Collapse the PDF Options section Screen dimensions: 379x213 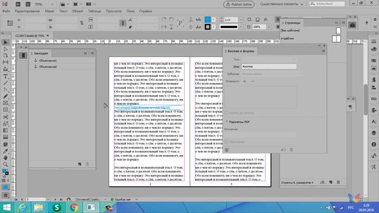point(227,122)
